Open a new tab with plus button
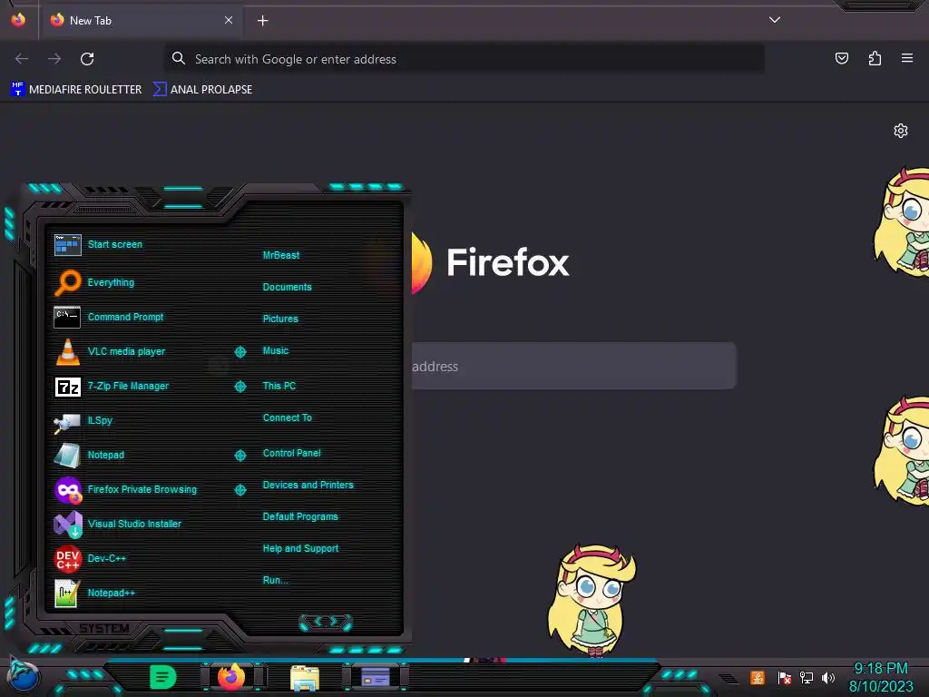The height and width of the screenshot is (697, 929). [x=262, y=21]
